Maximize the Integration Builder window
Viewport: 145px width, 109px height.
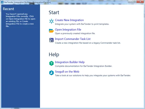134,2
